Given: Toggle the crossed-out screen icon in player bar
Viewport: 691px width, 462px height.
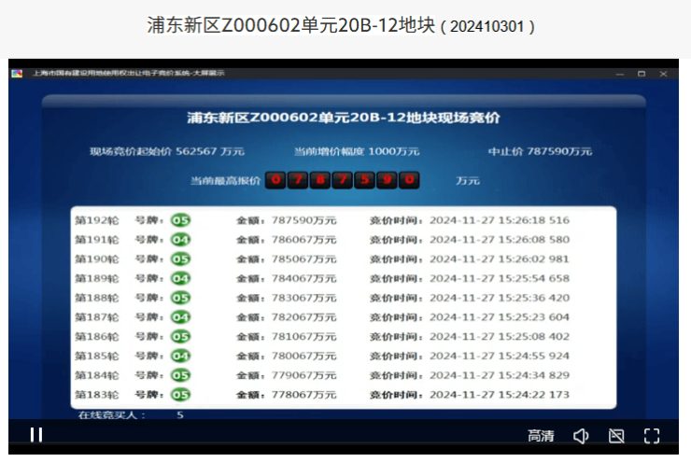Looking at the screenshot, I should 615,436.
